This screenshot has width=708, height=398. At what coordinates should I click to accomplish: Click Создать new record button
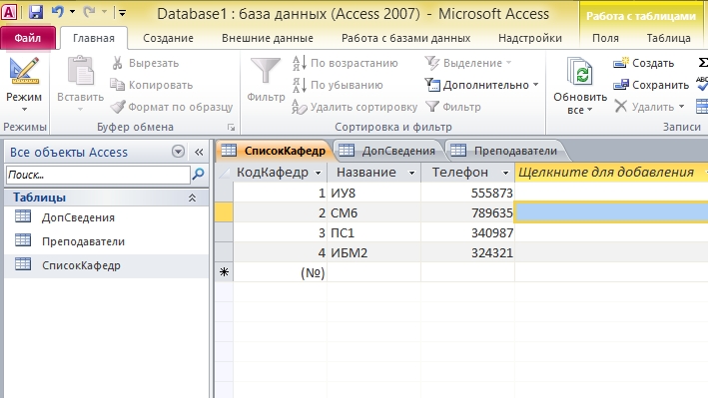(x=643, y=63)
